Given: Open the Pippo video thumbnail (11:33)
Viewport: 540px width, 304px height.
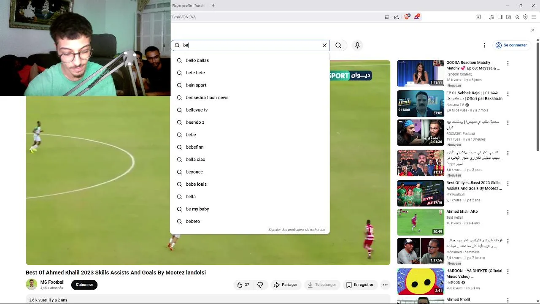Looking at the screenshot, I should tap(421, 163).
